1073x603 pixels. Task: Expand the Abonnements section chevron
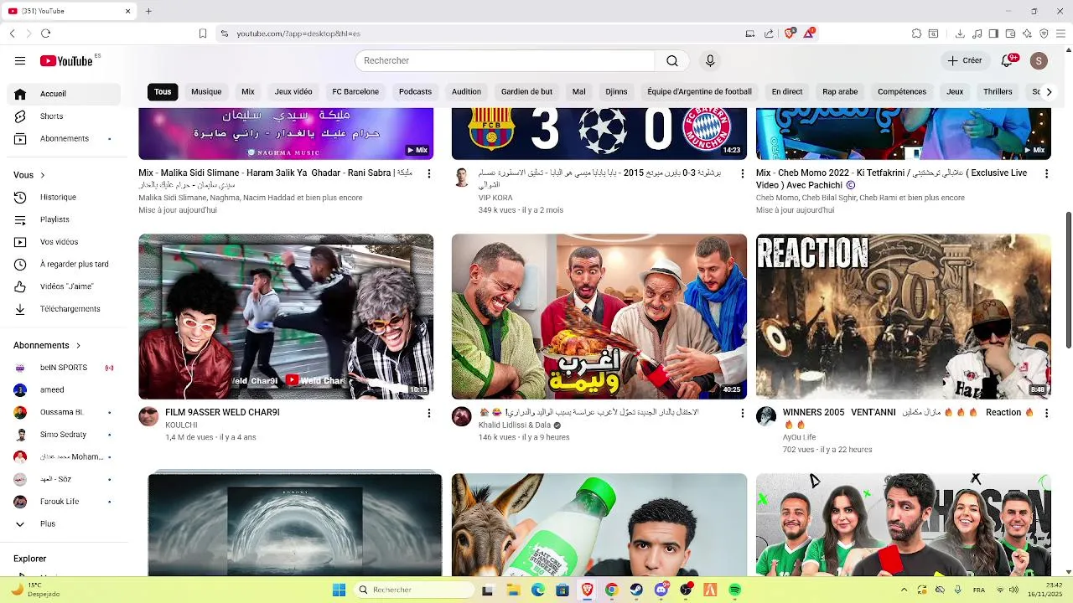79,345
